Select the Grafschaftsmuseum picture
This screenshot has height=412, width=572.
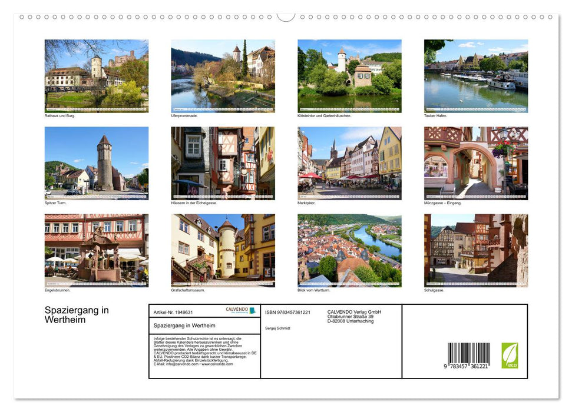click(x=223, y=250)
